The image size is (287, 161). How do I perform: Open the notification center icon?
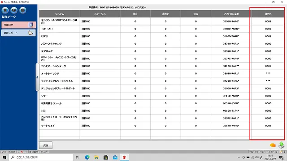click(281, 157)
